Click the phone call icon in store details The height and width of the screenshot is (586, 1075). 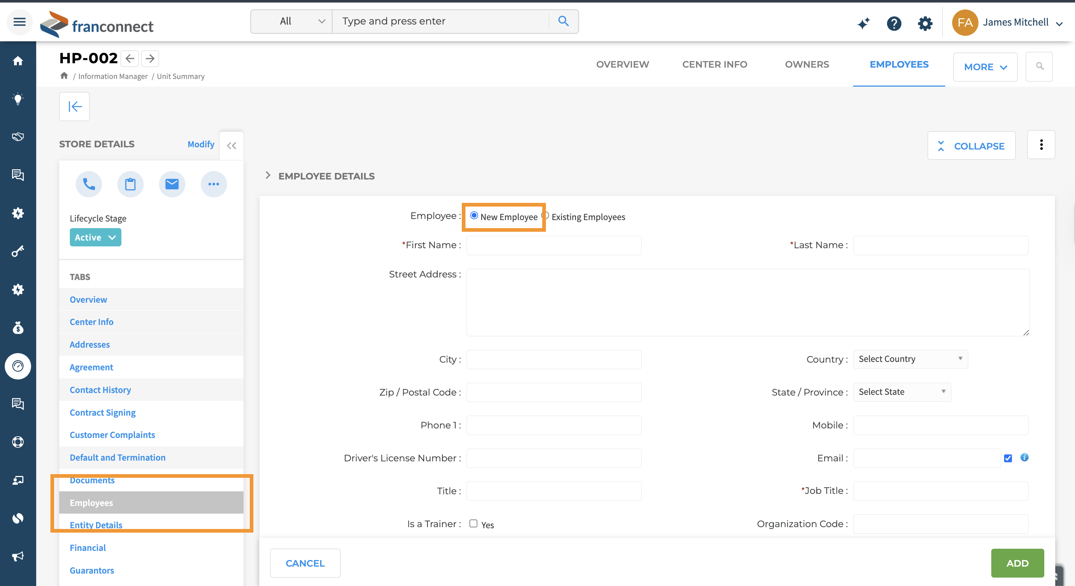[88, 184]
